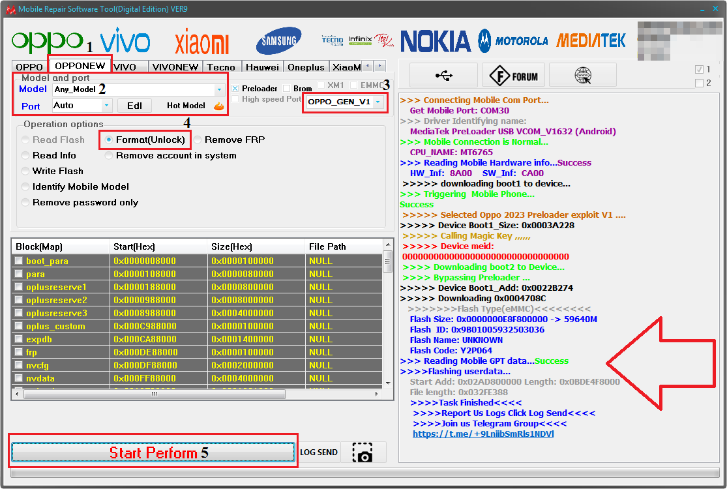Viewport: 727px width, 489px height.
Task: Click the partition table vertical scrollbar thumb
Action: pos(388,261)
